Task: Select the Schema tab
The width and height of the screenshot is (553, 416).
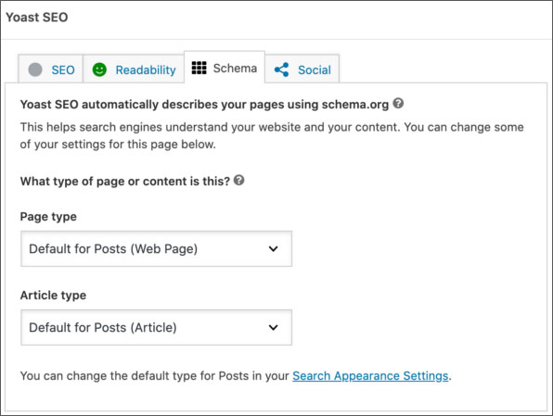Action: click(x=225, y=68)
